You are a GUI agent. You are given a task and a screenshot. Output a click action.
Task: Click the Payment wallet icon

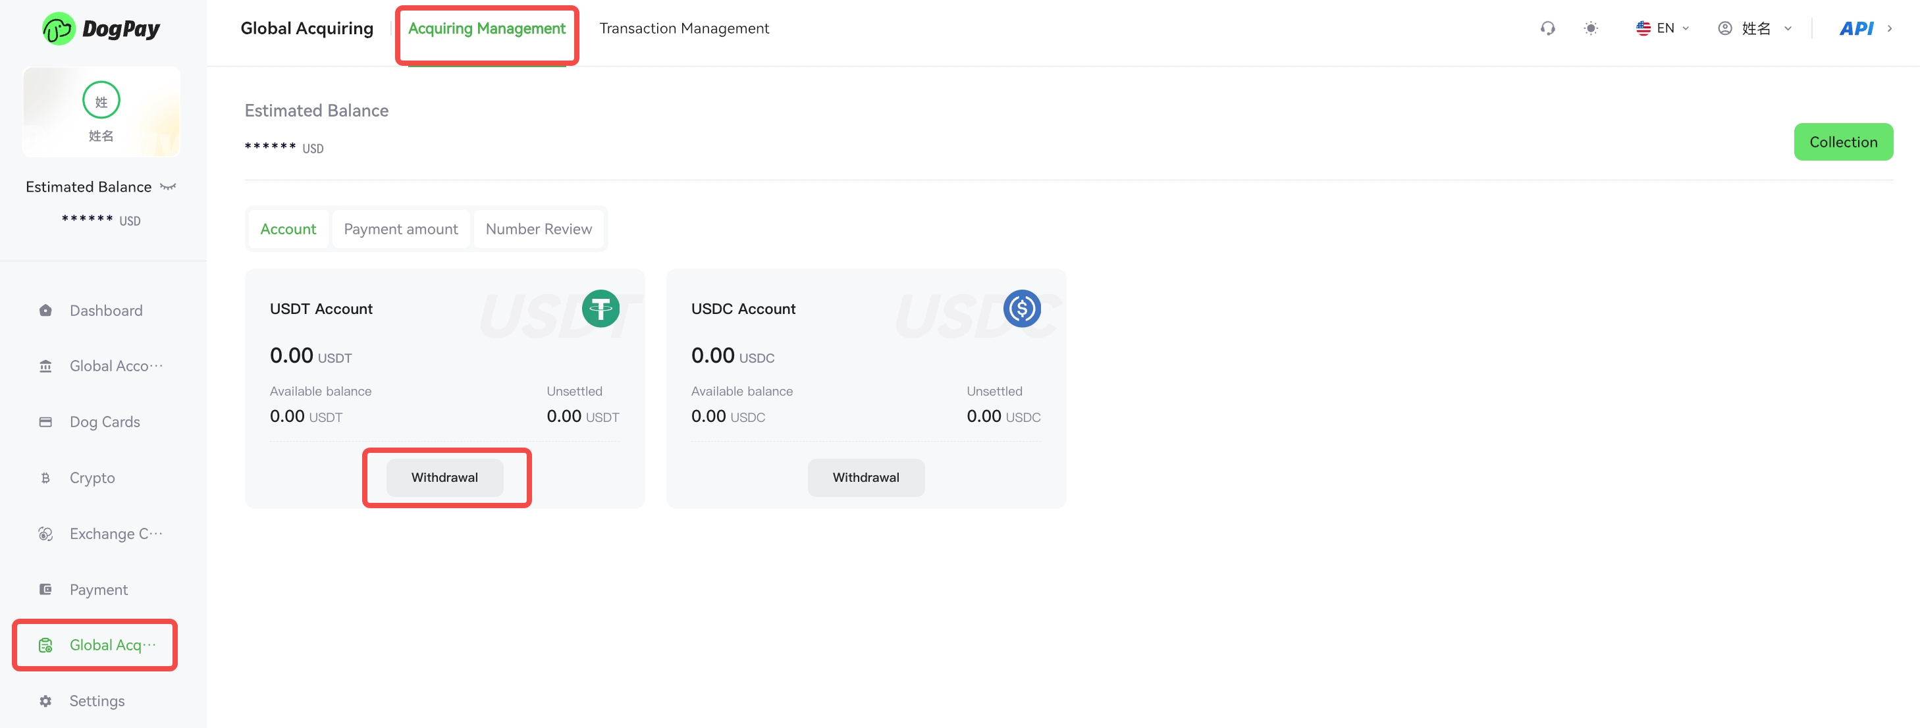pyautogui.click(x=45, y=590)
